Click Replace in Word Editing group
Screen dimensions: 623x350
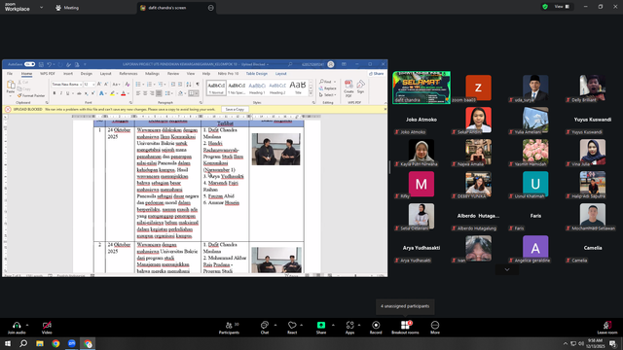pyautogui.click(x=328, y=88)
